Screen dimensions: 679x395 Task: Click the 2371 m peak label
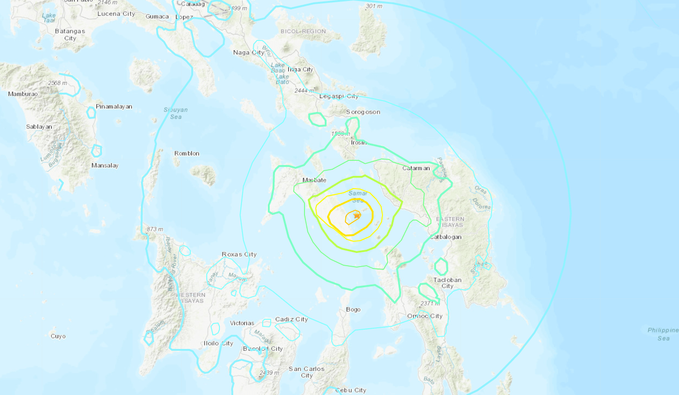point(430,303)
